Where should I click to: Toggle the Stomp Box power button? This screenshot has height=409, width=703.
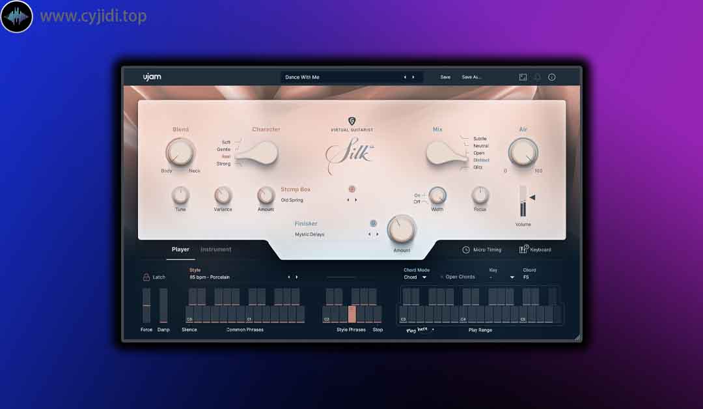(352, 190)
